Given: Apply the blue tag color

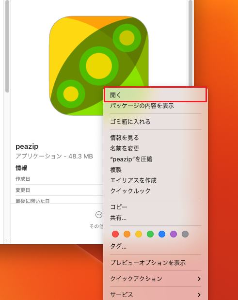Looking at the screenshot, I should tap(162, 234).
